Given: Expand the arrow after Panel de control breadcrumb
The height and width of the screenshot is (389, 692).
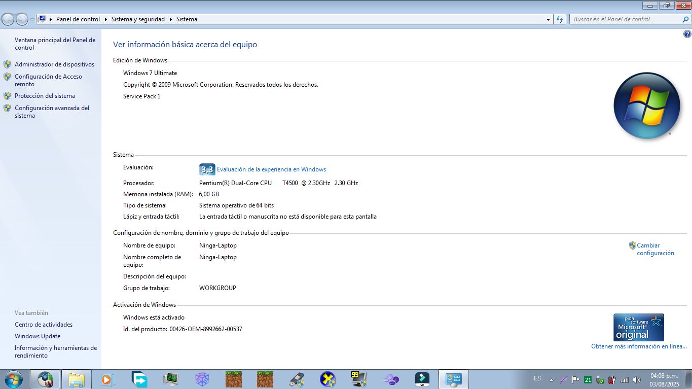Looking at the screenshot, I should tap(105, 19).
